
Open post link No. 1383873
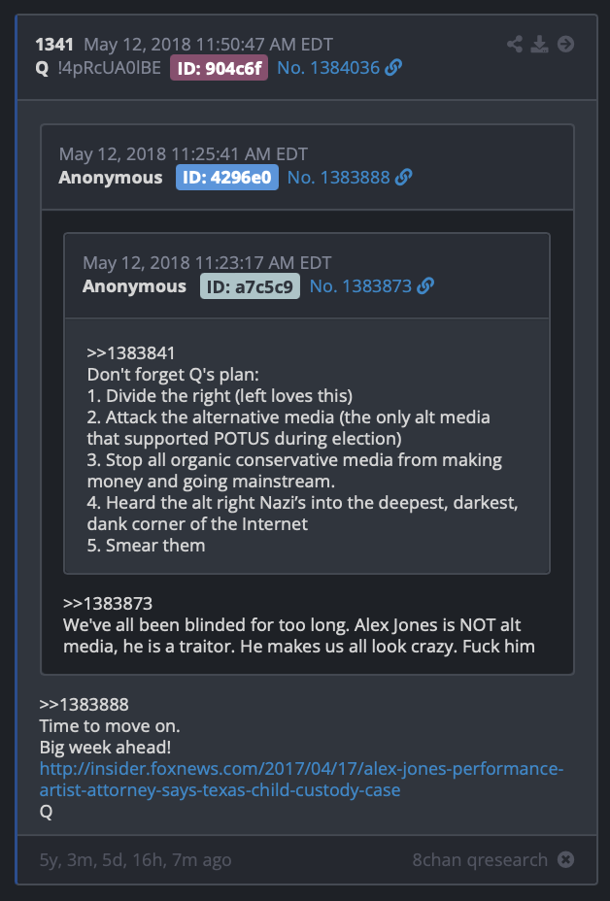tap(360, 286)
